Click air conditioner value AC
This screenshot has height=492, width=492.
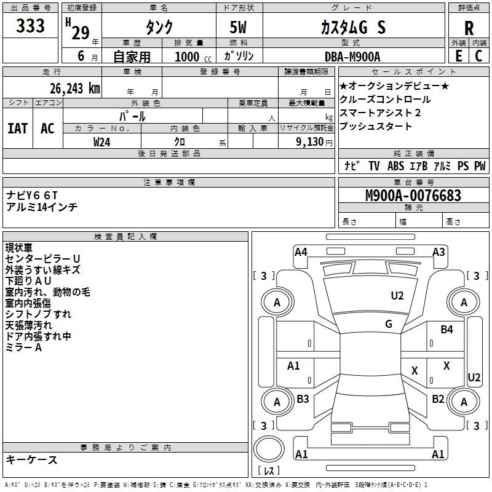pyautogui.click(x=48, y=129)
